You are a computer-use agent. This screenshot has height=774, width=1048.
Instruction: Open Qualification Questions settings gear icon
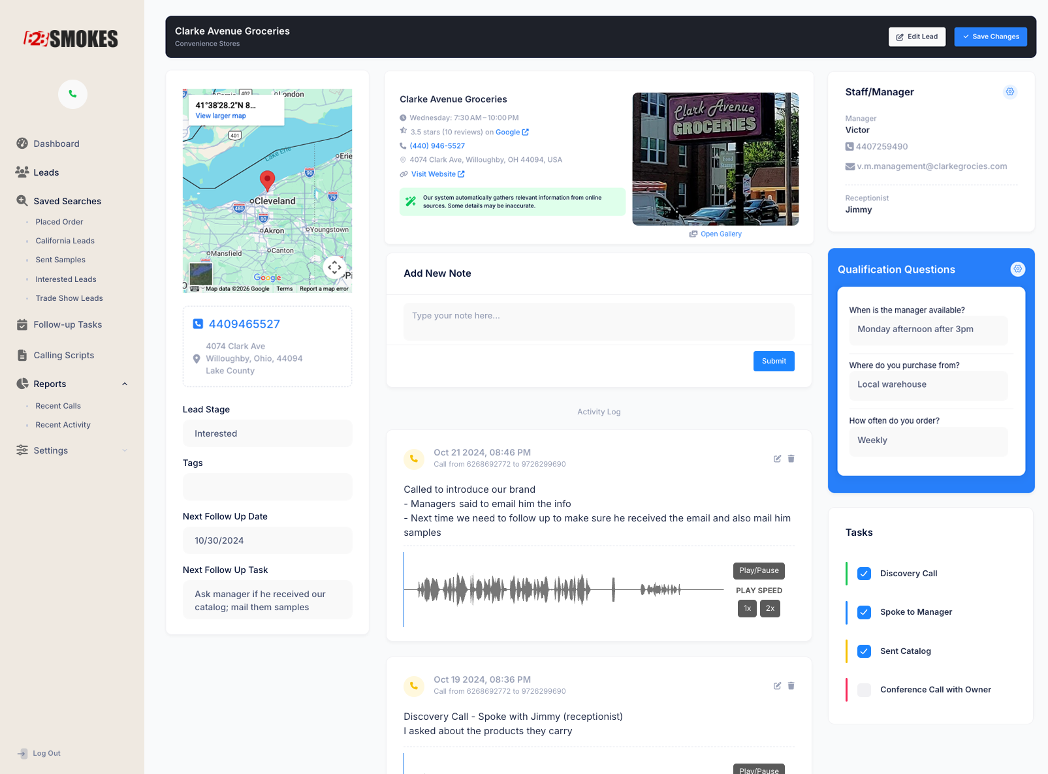pos(1017,269)
